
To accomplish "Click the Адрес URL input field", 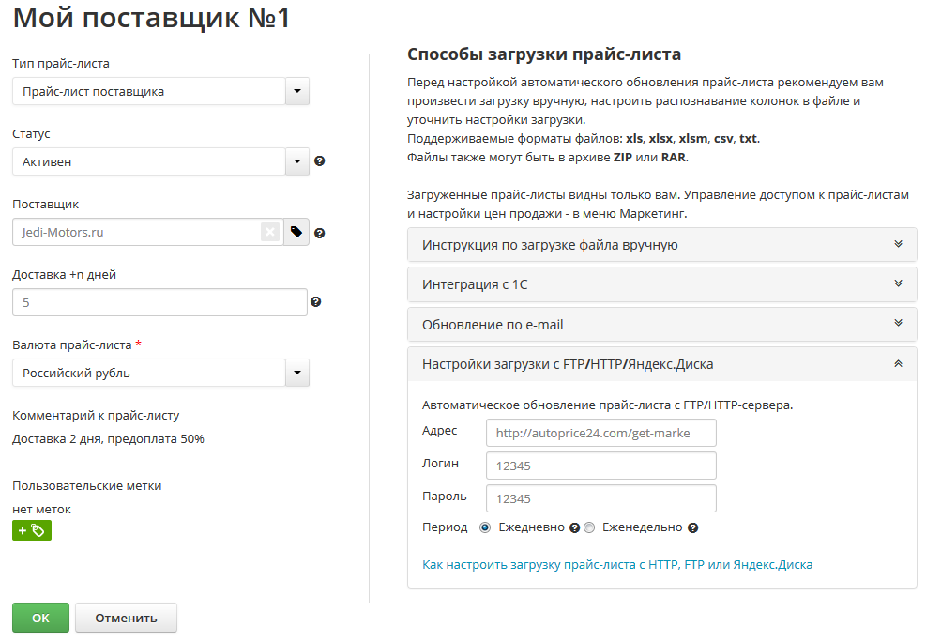I will pos(600,433).
